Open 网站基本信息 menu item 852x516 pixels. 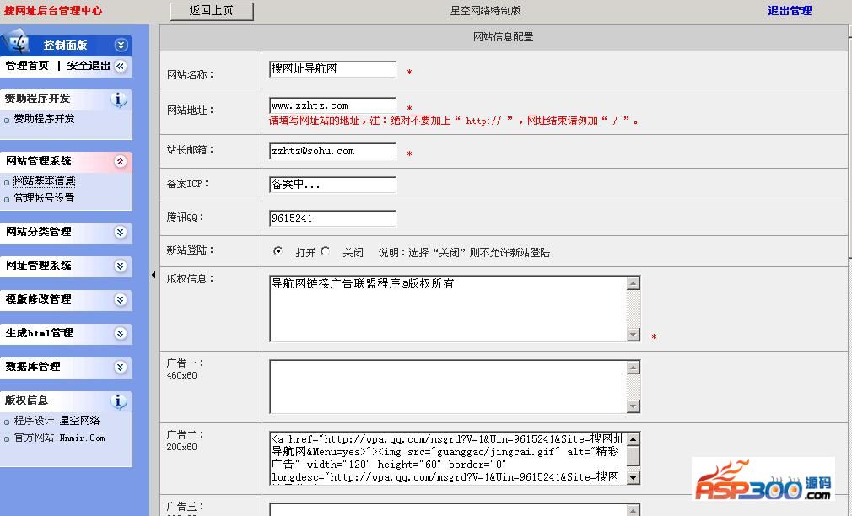(x=44, y=181)
